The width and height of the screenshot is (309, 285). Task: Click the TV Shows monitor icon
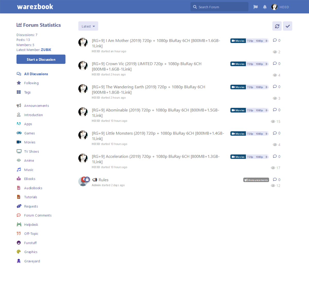coord(19,151)
